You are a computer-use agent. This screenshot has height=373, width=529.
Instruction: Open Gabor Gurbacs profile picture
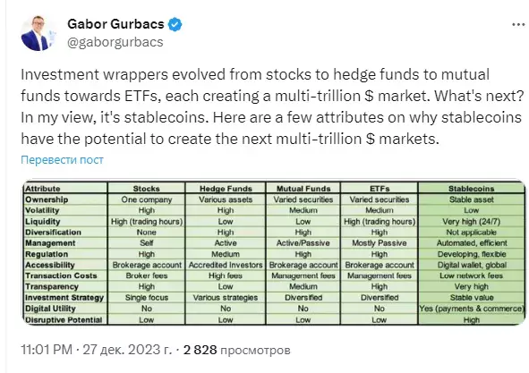click(38, 34)
